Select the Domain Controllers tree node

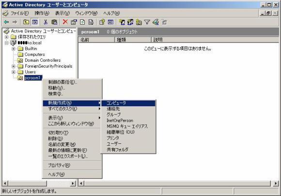(x=43, y=60)
